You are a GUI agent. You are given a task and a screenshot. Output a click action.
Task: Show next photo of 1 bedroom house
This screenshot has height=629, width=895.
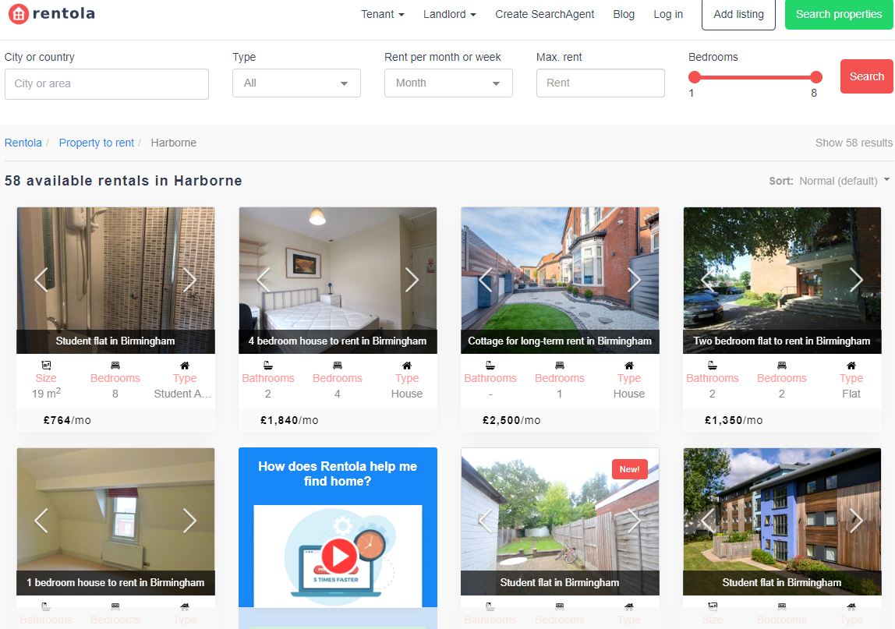pos(189,521)
